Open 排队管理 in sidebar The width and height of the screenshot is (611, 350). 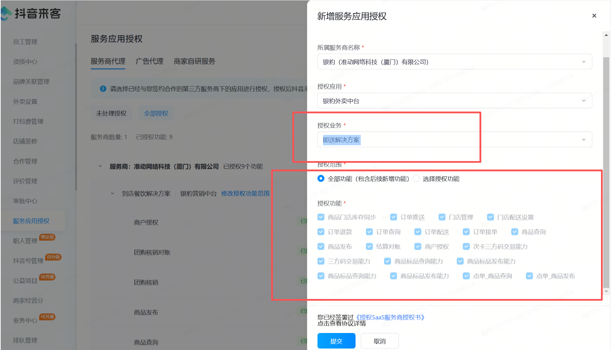point(25,340)
